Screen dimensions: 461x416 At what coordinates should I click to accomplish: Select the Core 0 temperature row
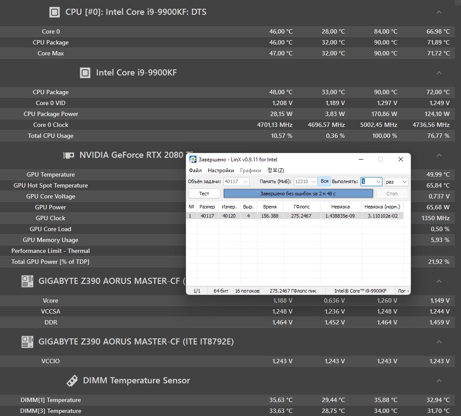[227, 32]
